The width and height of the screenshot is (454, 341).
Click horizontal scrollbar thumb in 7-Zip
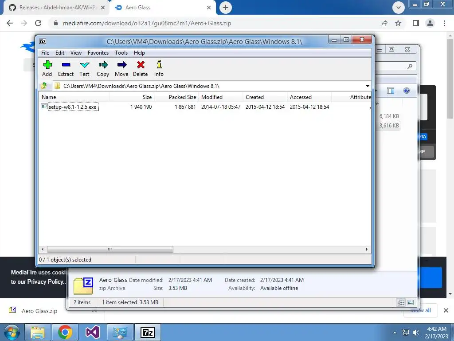click(x=110, y=249)
